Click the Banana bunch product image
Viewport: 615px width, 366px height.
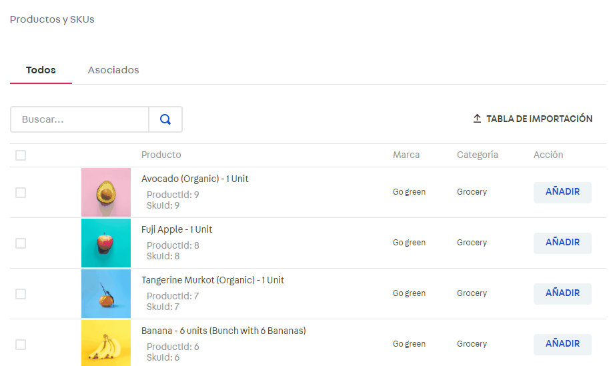pyautogui.click(x=106, y=343)
